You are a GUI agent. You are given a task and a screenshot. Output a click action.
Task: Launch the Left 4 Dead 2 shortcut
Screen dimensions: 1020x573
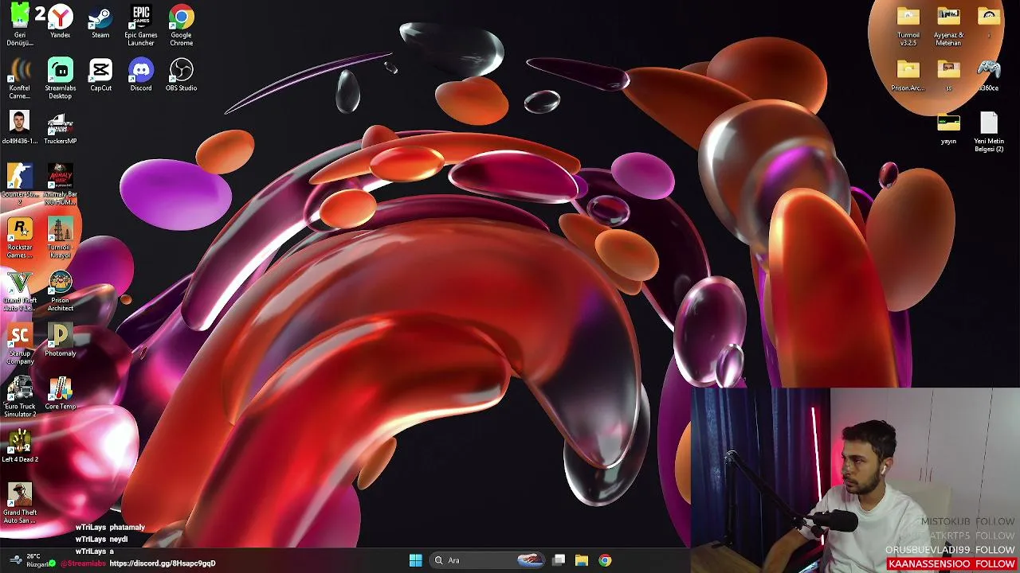pyautogui.click(x=20, y=446)
